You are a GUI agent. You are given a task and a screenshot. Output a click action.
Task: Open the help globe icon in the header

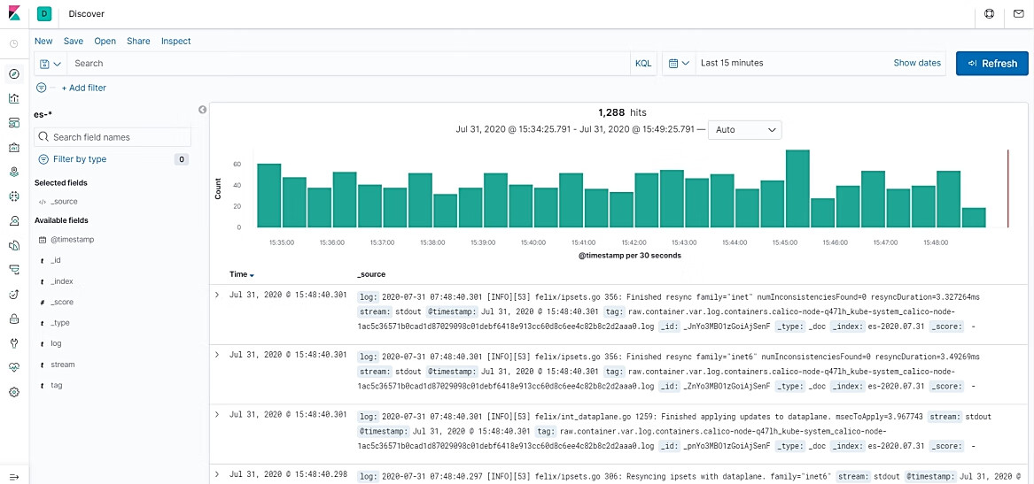click(x=990, y=14)
